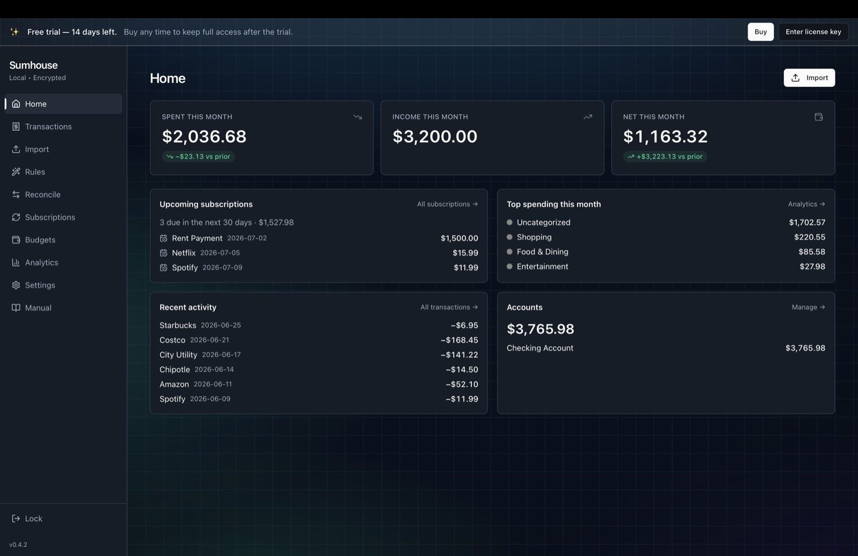
Task: Open the Analytics link in Top spending
Action: point(807,204)
